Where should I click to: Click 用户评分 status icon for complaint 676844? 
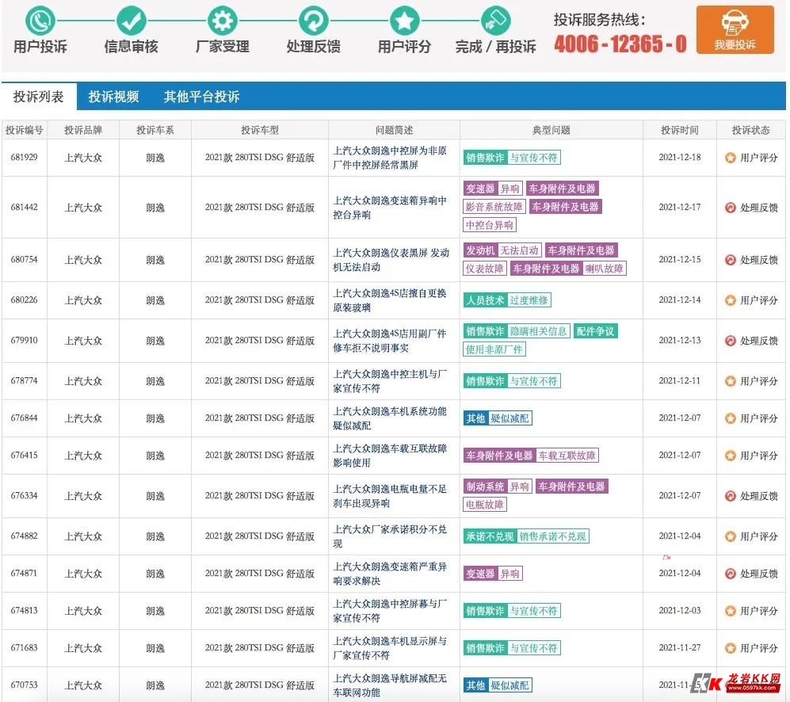click(730, 418)
